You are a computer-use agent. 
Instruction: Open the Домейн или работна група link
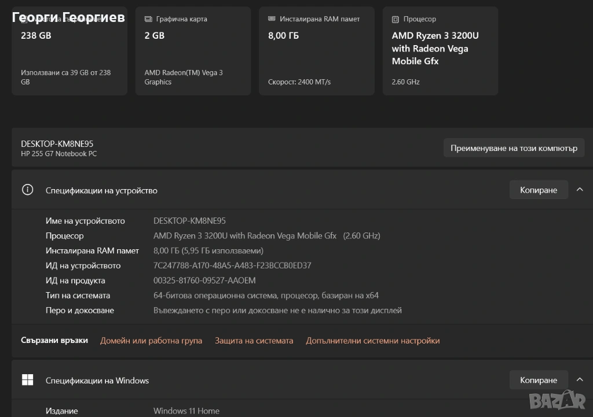(x=151, y=341)
